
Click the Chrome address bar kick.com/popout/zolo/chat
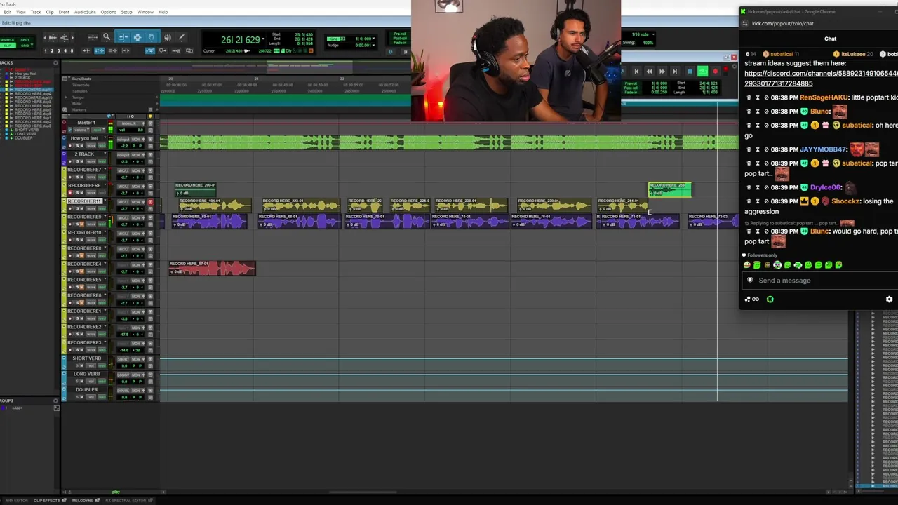(783, 23)
